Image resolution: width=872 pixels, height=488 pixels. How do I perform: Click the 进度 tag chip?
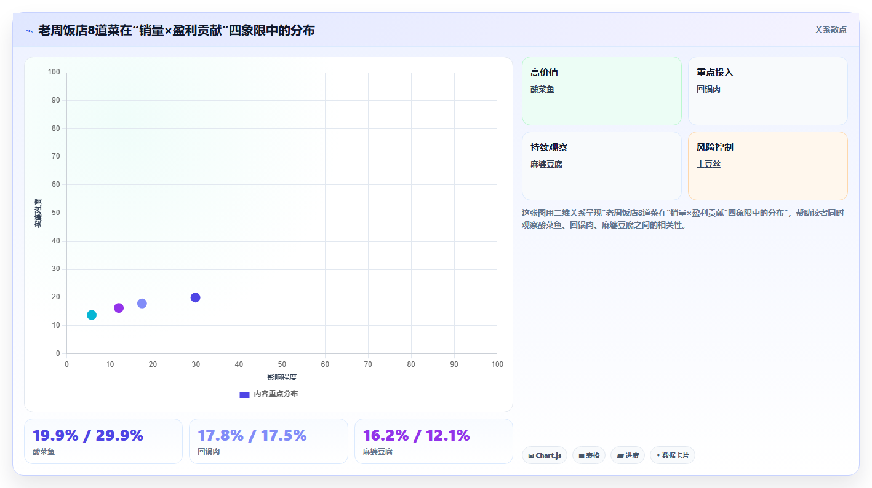628,455
